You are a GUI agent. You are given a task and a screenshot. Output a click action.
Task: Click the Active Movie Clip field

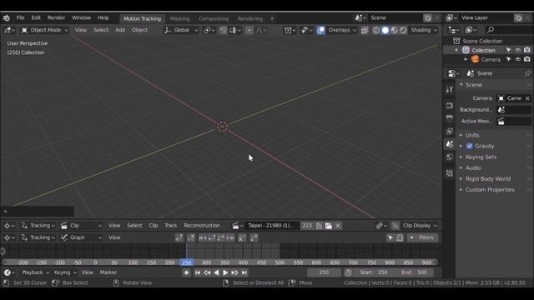pos(514,122)
